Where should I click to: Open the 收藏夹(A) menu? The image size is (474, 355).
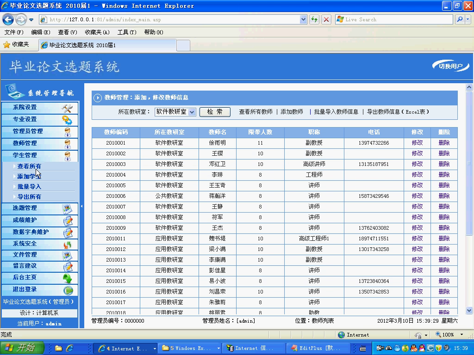click(x=97, y=32)
